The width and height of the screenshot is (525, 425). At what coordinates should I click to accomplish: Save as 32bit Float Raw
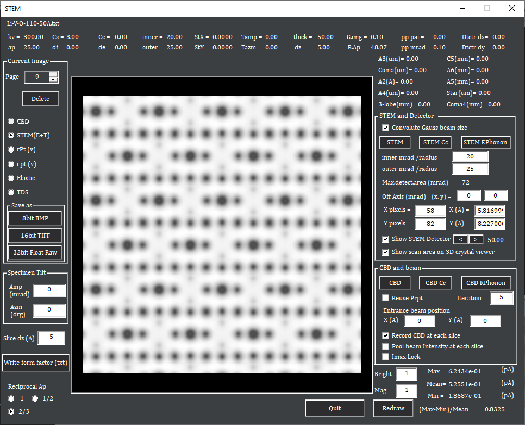coord(35,252)
